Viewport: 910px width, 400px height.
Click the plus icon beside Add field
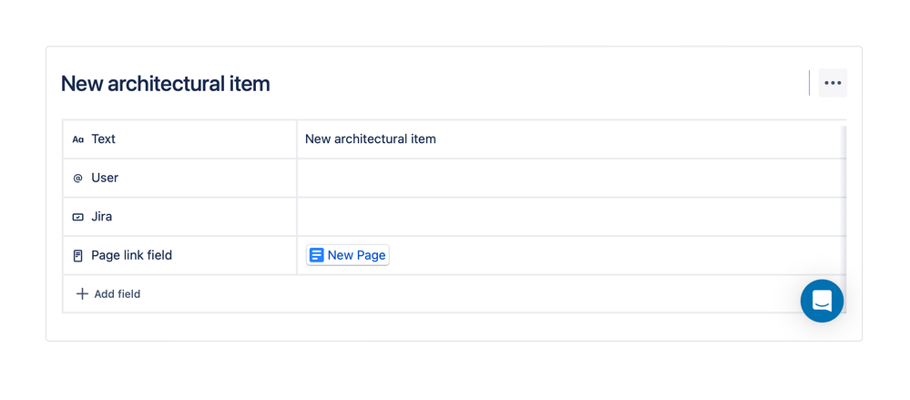(x=82, y=293)
